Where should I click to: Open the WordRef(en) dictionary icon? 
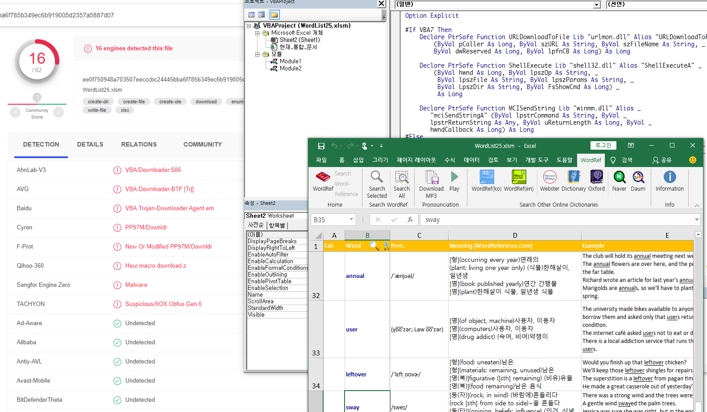pos(519,181)
